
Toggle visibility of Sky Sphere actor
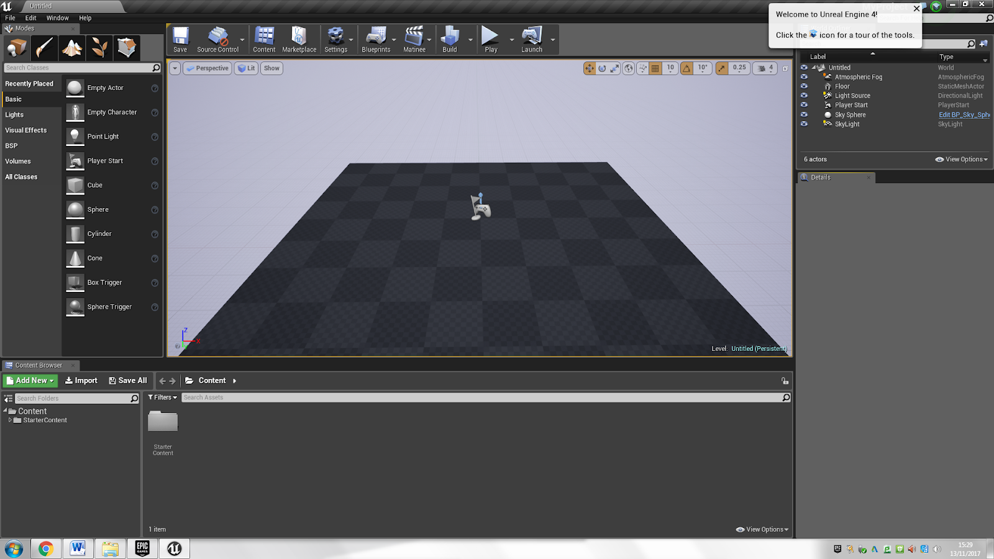[804, 115]
